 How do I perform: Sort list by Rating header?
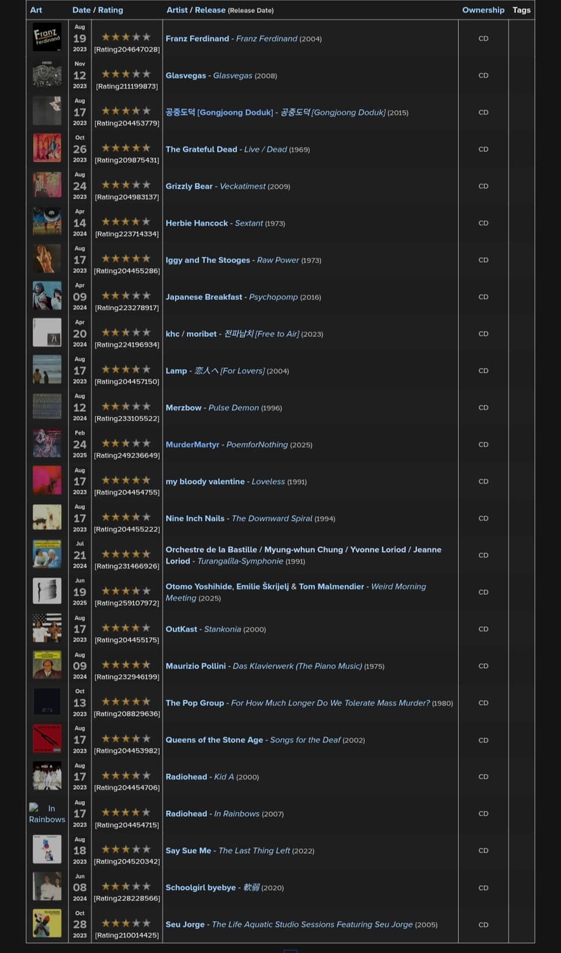pos(110,10)
